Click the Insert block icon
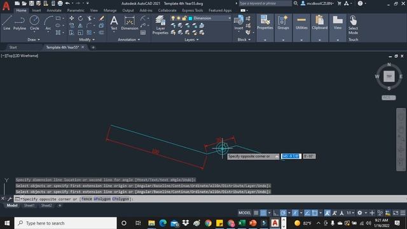 238,23
